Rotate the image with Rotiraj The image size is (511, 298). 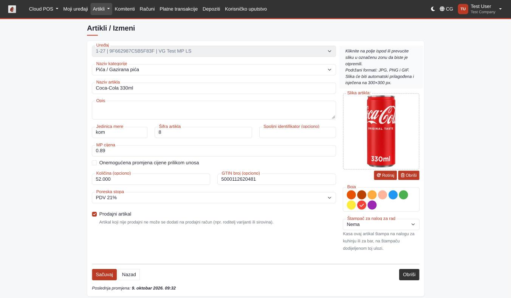point(385,175)
